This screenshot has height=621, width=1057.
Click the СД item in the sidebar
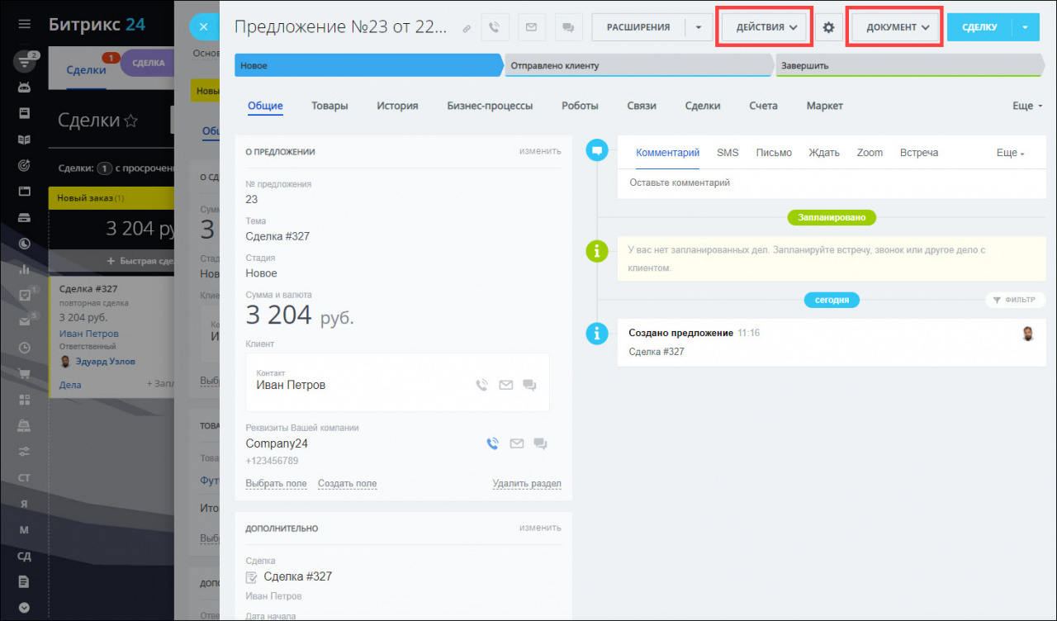pyautogui.click(x=24, y=556)
